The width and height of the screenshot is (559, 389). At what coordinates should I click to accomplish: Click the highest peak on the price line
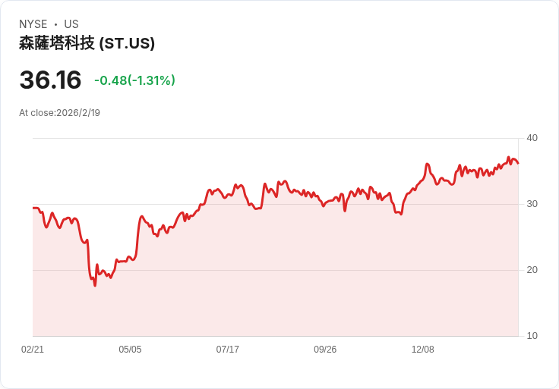(509, 158)
